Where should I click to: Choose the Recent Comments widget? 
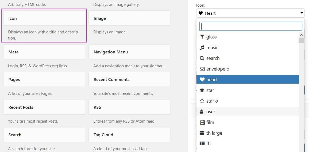point(129,80)
